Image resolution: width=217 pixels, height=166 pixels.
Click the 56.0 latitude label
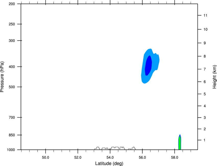(142, 158)
